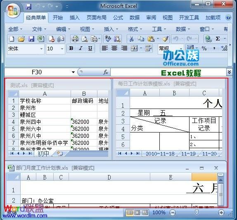This screenshot has width=237, height=220.
Task: Click the Spelling check icon
Action: tap(108, 39)
